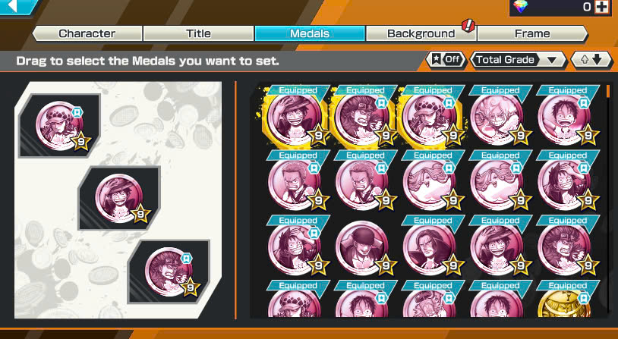The width and height of the screenshot is (618, 339).
Task: Toggle the favorites filter currently Off
Action: pyautogui.click(x=446, y=59)
